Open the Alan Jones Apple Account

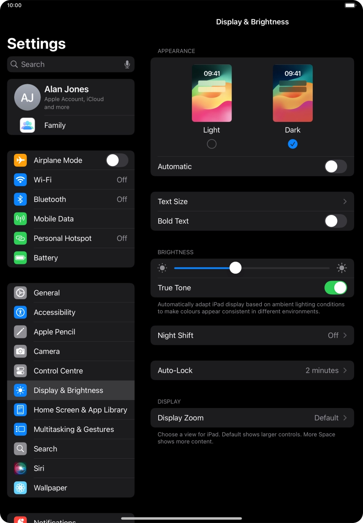[71, 98]
